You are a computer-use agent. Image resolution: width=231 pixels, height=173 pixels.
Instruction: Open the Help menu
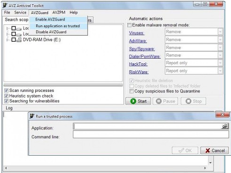[74, 13]
